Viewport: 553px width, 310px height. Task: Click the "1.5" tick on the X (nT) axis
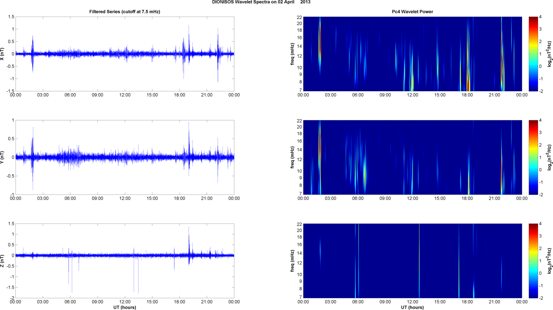(x=11, y=17)
